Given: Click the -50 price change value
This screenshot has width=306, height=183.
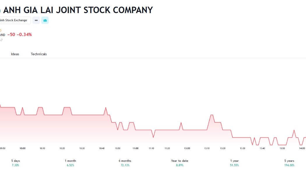Looking at the screenshot, I should 11,35.
